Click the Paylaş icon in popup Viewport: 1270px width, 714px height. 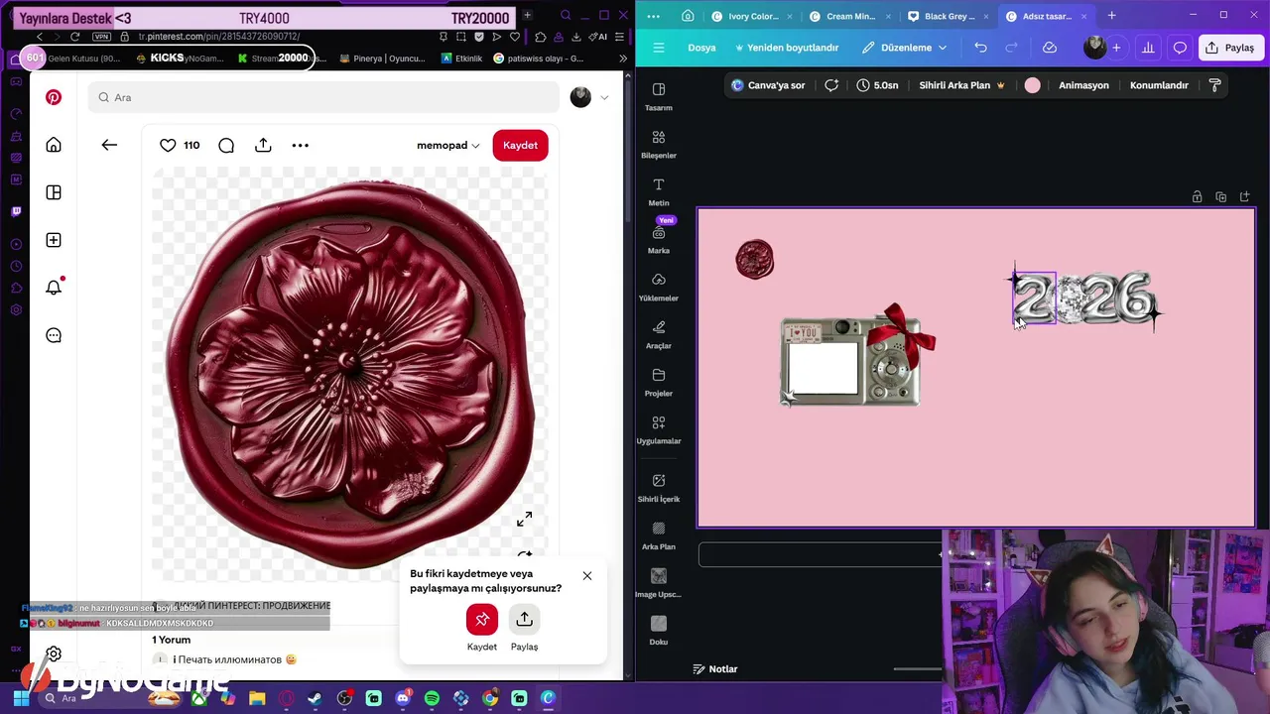(x=524, y=620)
